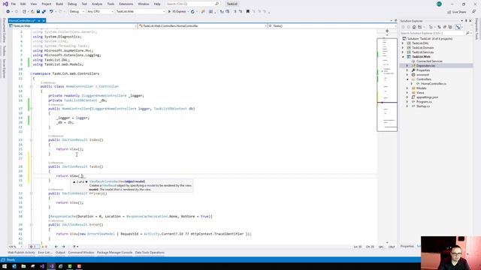Click the Undo toolbar icon

point(51,12)
